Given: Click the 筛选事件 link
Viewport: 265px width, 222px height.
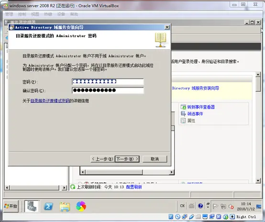Looking at the screenshot, I should (x=195, y=114).
